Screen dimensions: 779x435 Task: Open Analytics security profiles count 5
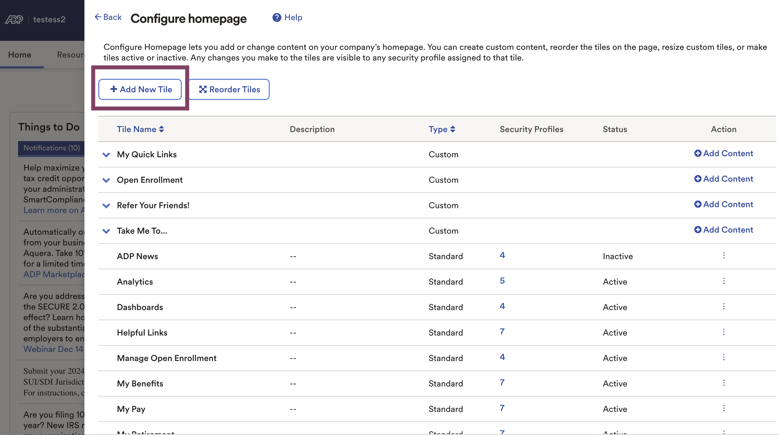click(x=502, y=281)
